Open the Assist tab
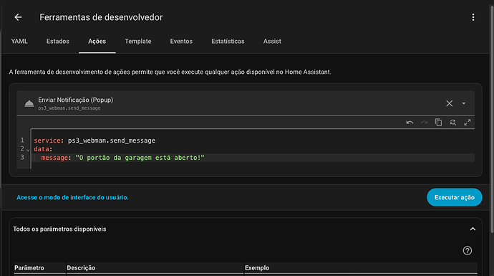 [x=272, y=42]
